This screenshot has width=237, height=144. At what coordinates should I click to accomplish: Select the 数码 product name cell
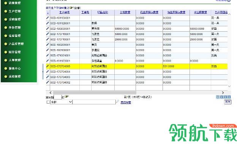tap(103, 23)
